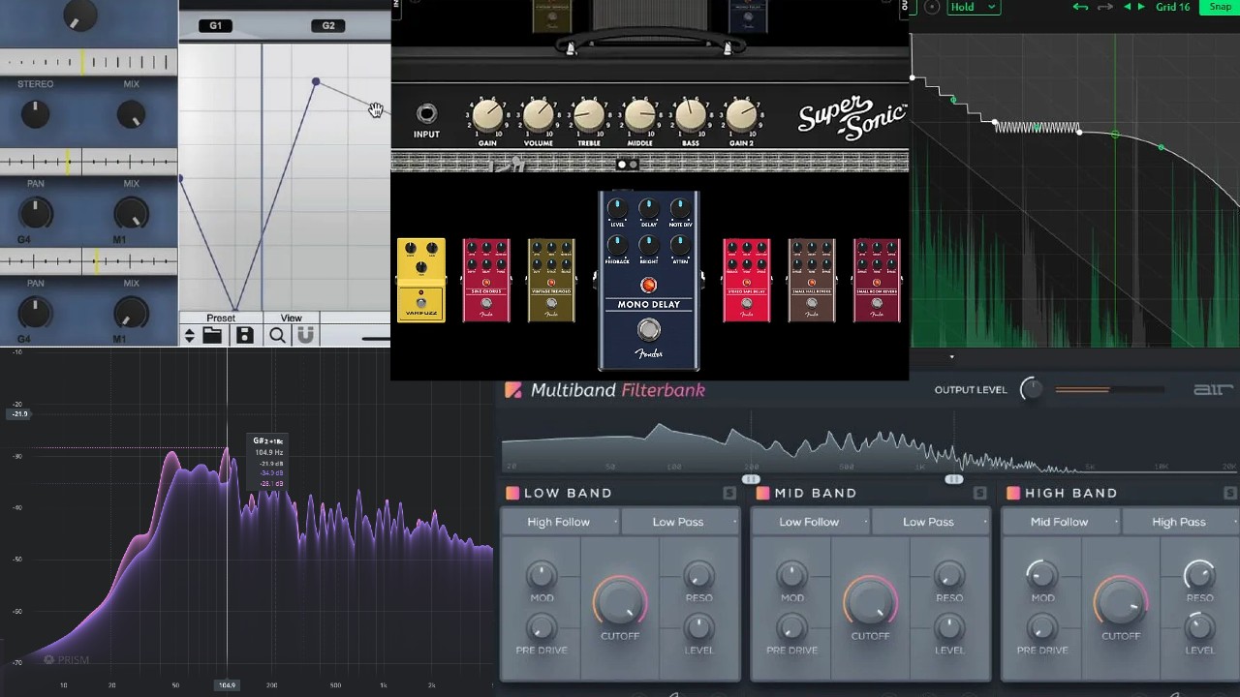Click the High Band LEVEL knob
This screenshot has height=697, width=1240.
click(1199, 628)
